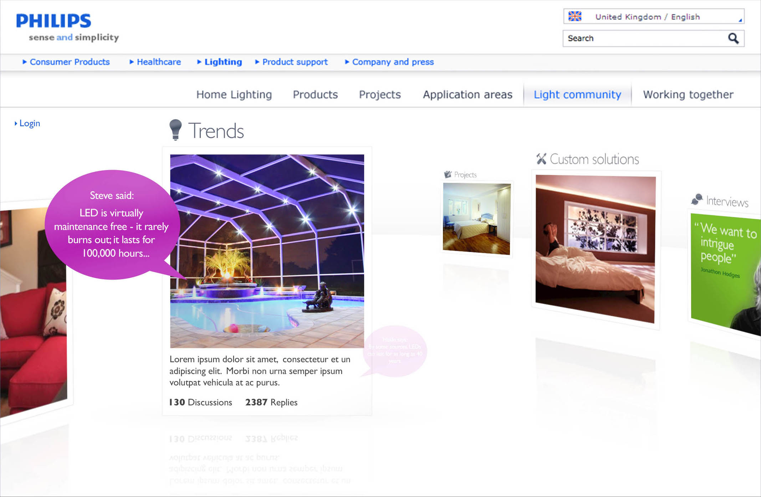Click the Interviews speech bubbles icon
The image size is (761, 497).
pos(697,199)
